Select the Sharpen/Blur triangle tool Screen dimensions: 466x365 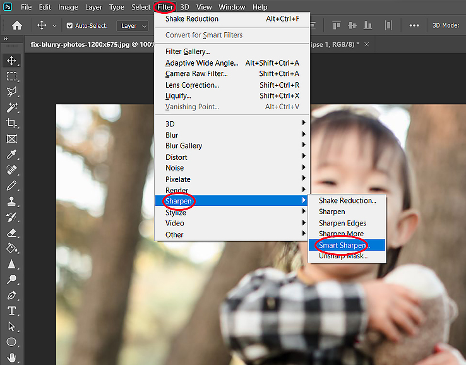11,263
